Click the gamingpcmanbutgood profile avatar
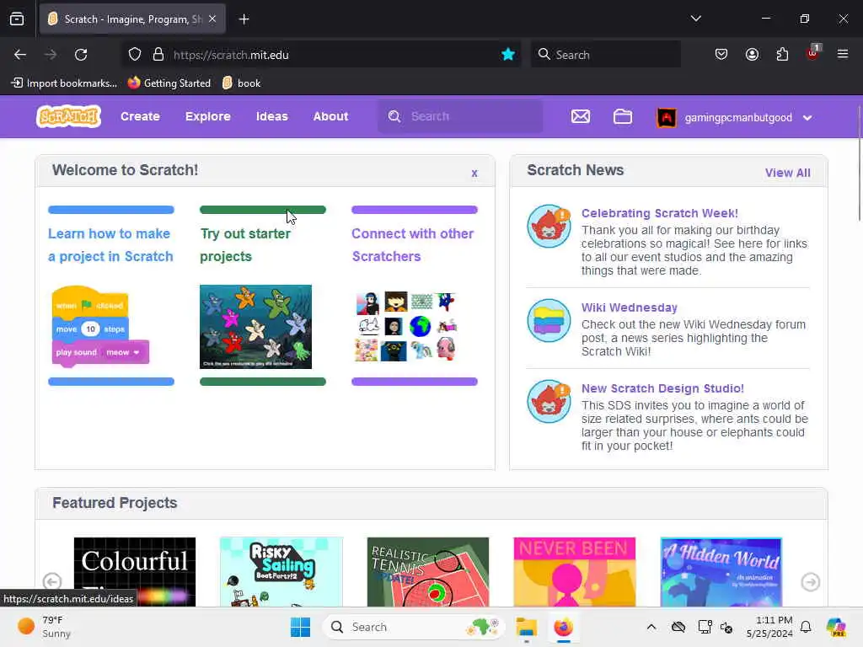Screen dimensions: 863x647 click(x=666, y=117)
